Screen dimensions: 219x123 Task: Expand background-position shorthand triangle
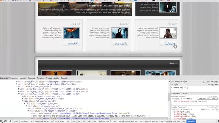[197, 101]
